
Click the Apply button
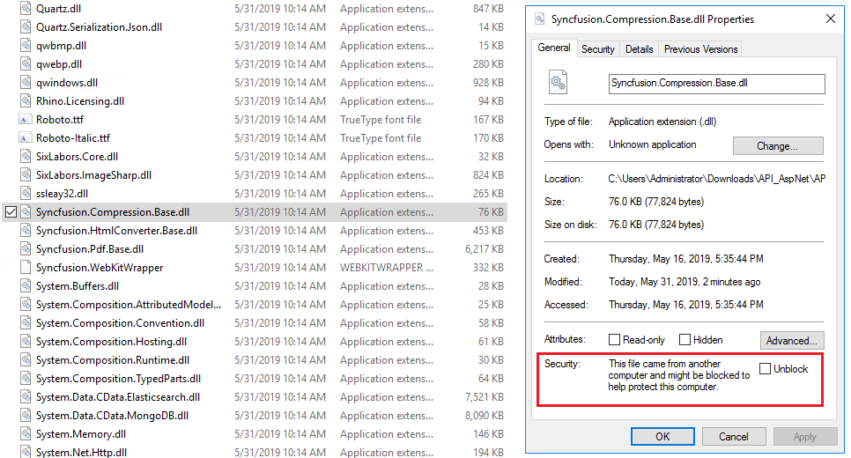[x=805, y=436]
